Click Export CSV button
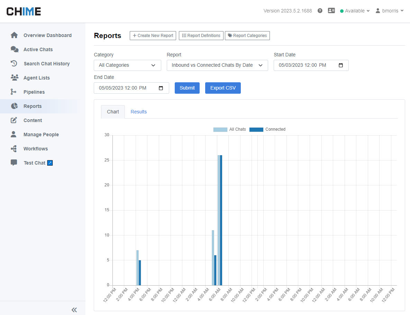Viewport: 410px width, 315px height. (x=223, y=88)
